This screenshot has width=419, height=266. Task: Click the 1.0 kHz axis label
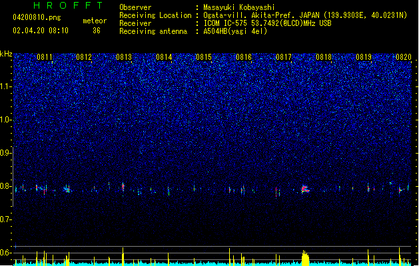coord(5,120)
